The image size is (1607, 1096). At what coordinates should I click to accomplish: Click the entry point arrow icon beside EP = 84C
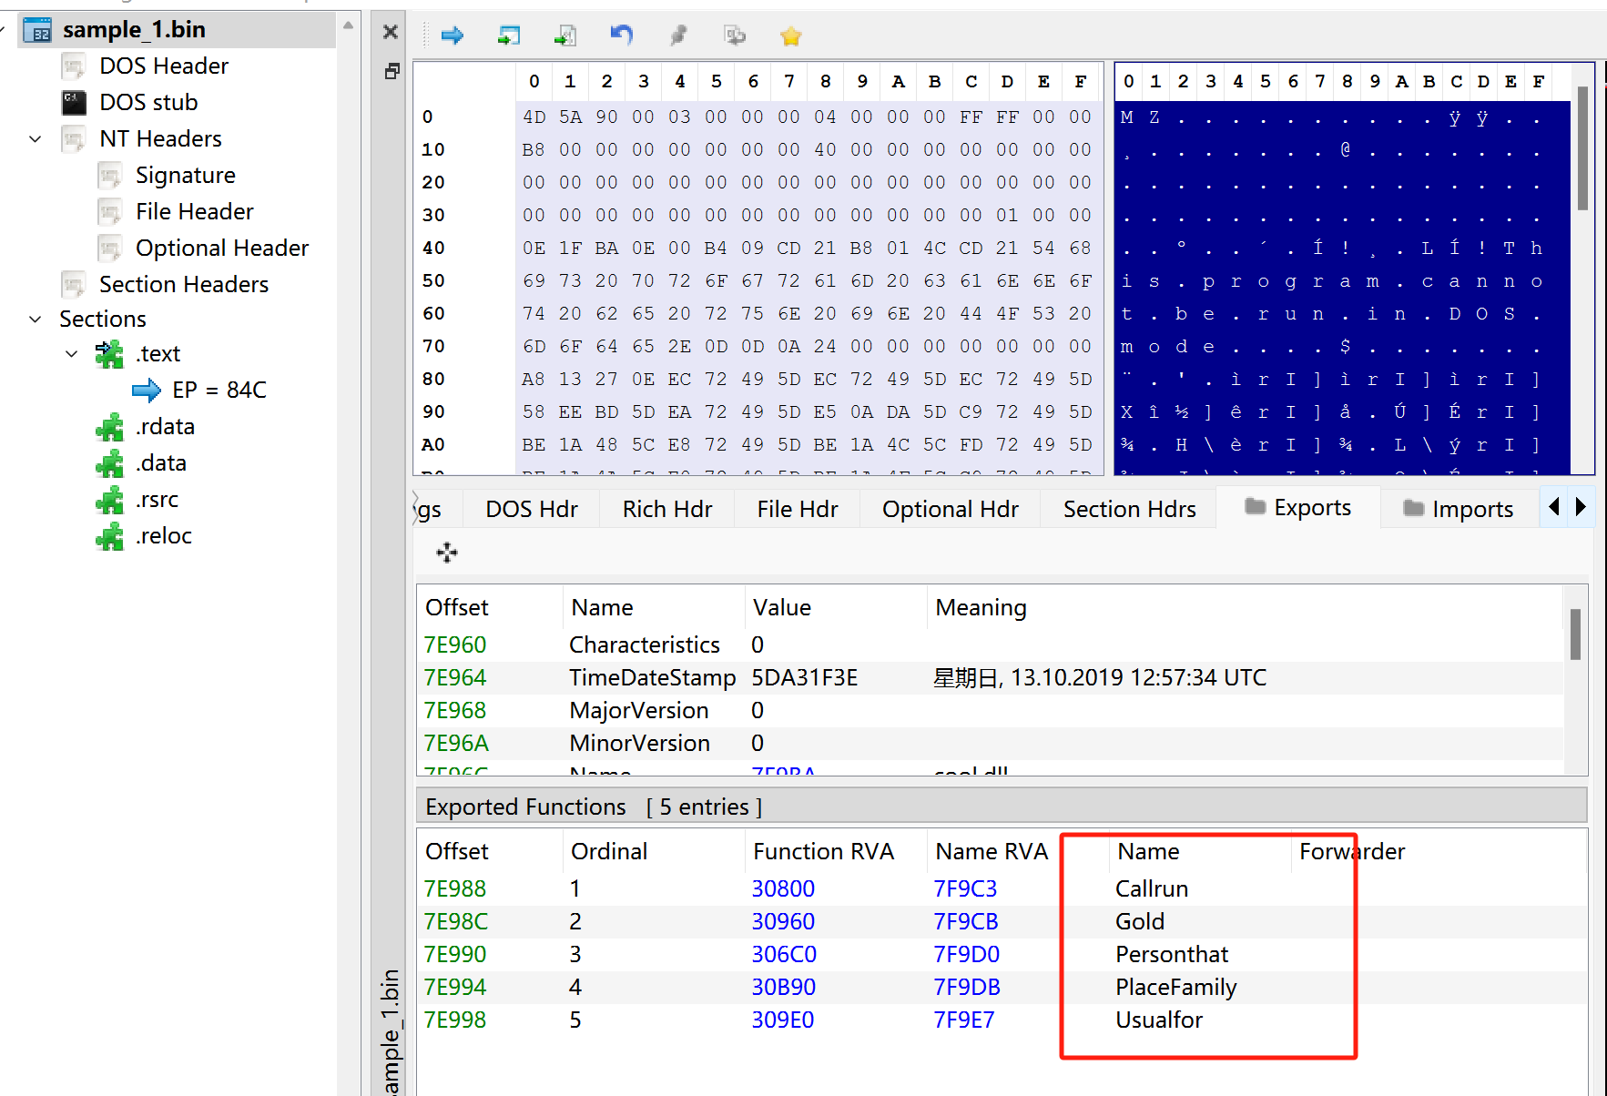pyautogui.click(x=147, y=391)
